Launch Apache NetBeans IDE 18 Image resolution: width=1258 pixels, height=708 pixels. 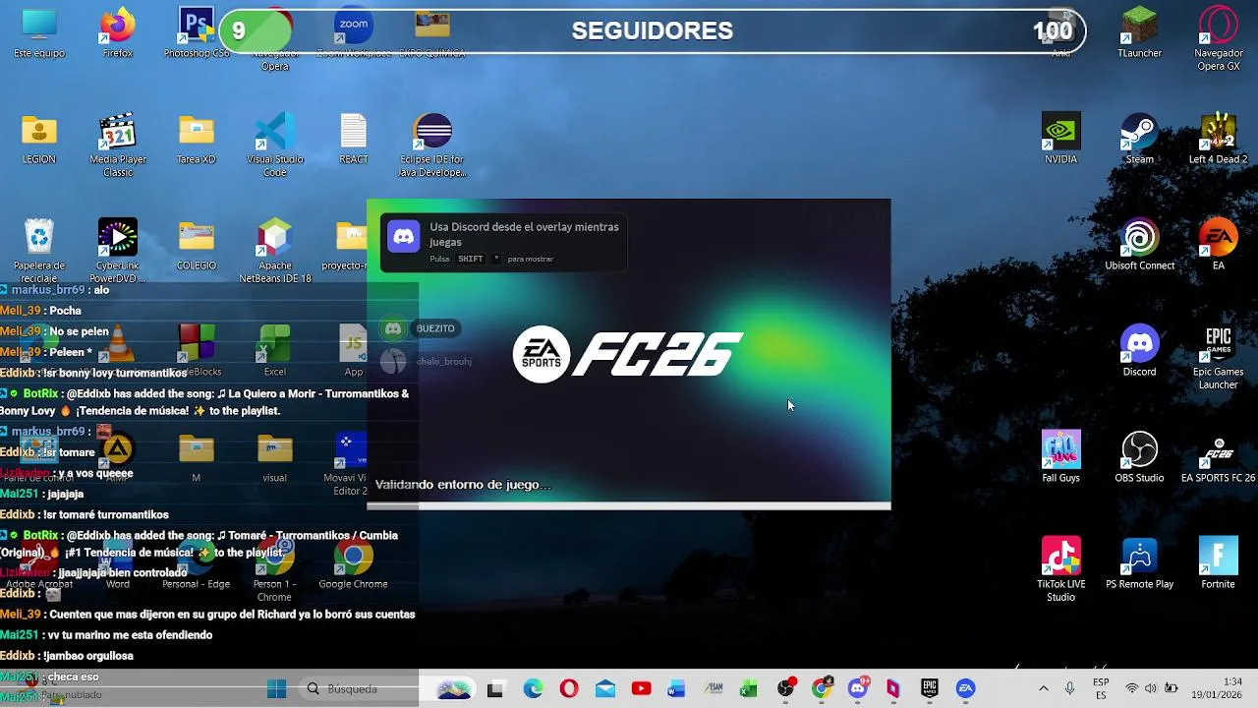pos(275,250)
